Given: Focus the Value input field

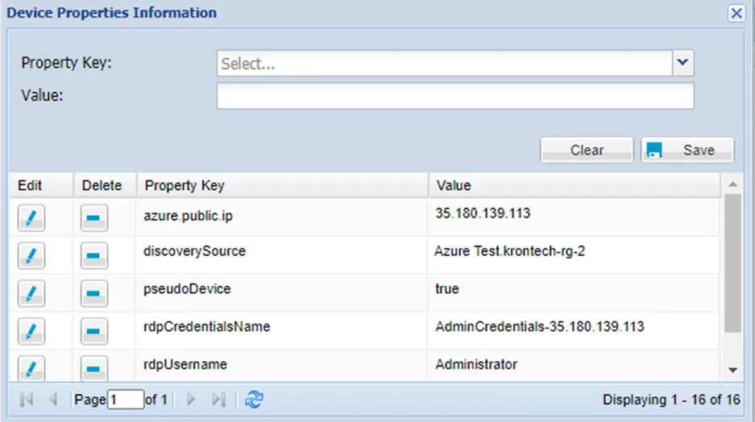Looking at the screenshot, I should pyautogui.click(x=455, y=96).
